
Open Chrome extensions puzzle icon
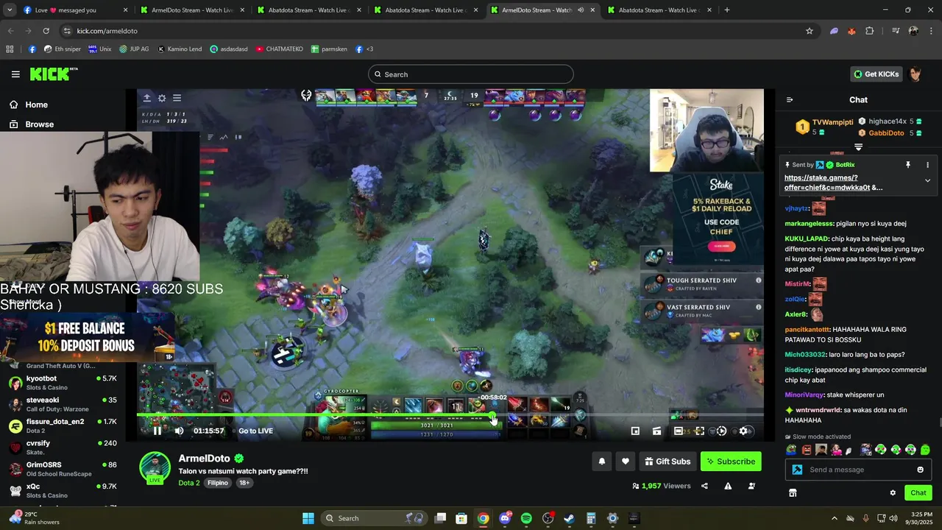click(870, 31)
